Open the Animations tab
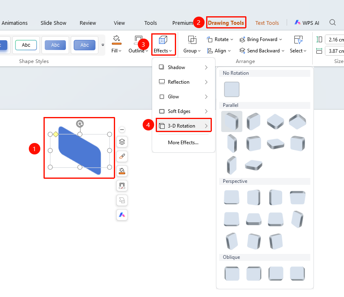The image size is (344, 297). 15,23
